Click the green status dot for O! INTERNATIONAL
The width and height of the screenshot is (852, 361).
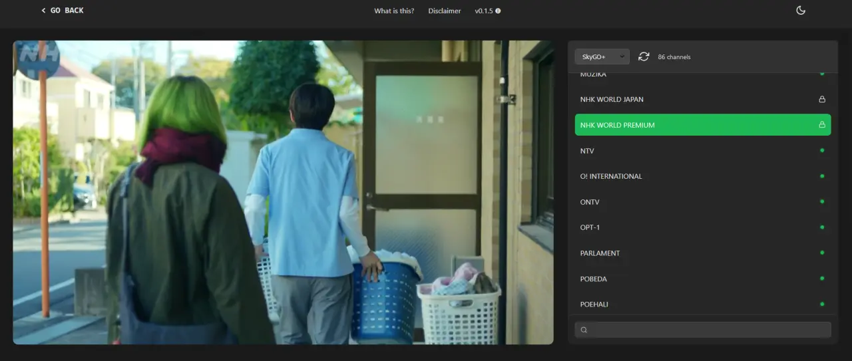(822, 176)
